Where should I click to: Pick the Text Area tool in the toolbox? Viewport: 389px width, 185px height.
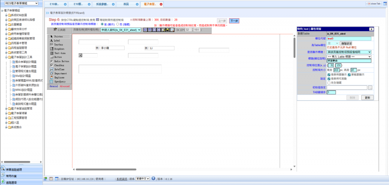58,53
